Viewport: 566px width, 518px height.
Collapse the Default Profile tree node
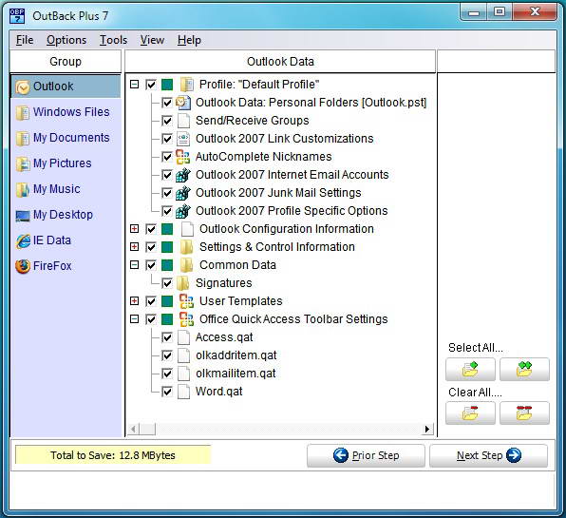(x=134, y=85)
